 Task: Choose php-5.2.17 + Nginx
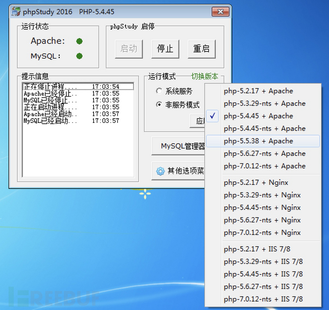263,182
